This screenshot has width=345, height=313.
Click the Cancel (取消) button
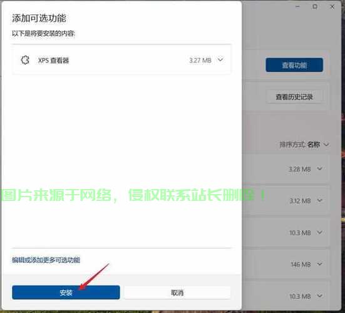pos(177,292)
